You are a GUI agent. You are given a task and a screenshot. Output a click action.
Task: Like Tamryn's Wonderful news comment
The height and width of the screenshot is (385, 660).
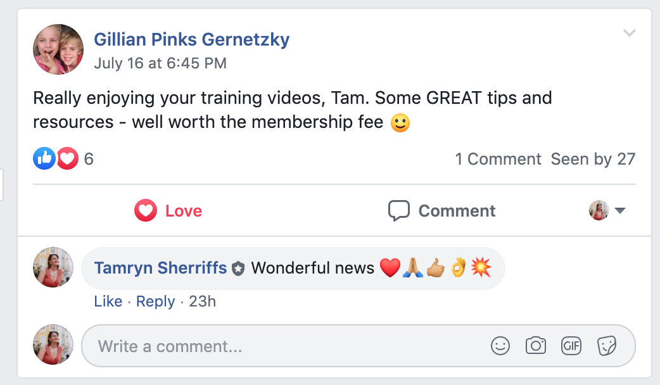pos(108,301)
